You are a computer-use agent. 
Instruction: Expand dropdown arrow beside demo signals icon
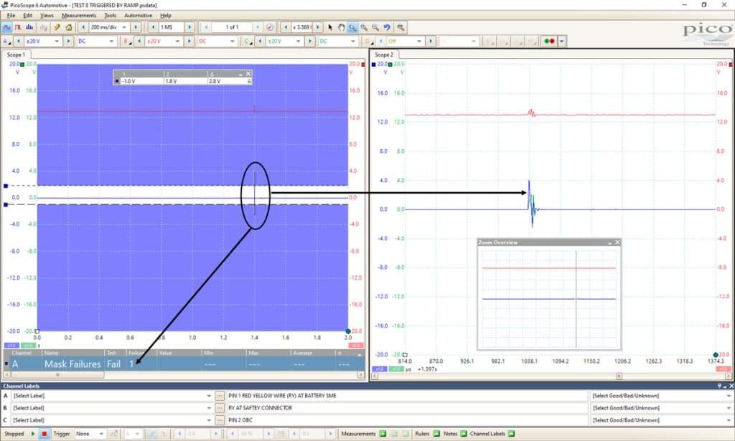[x=562, y=41]
